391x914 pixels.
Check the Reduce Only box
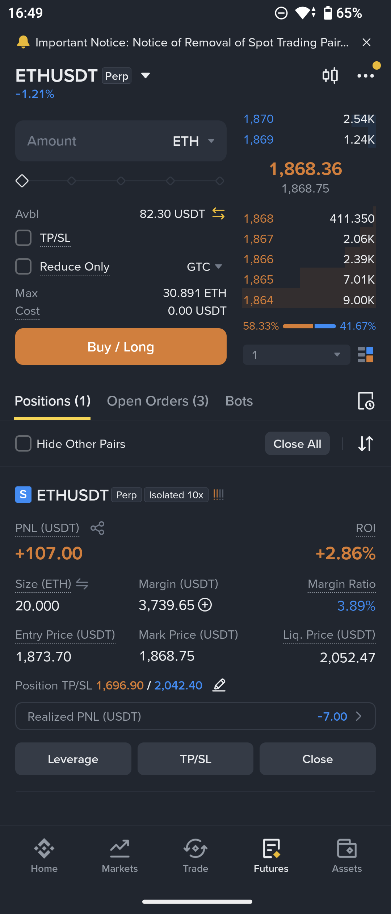(23, 266)
